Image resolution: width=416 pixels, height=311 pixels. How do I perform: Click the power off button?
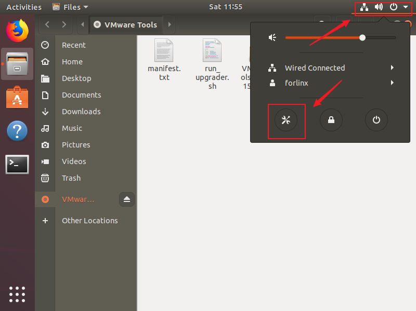376,120
